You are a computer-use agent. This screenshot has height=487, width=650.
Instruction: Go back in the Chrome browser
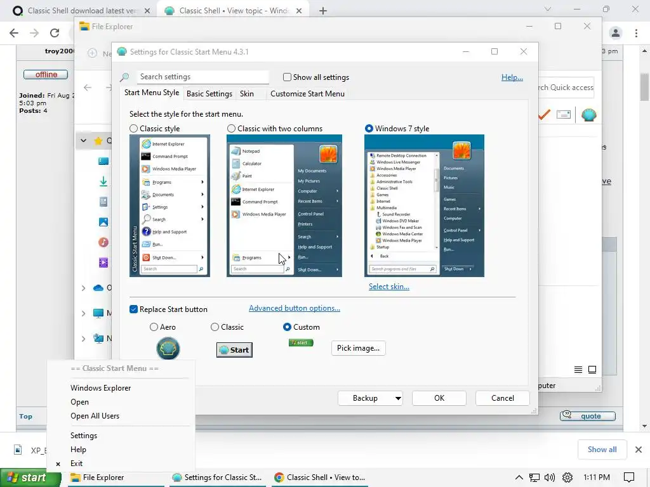click(14, 33)
